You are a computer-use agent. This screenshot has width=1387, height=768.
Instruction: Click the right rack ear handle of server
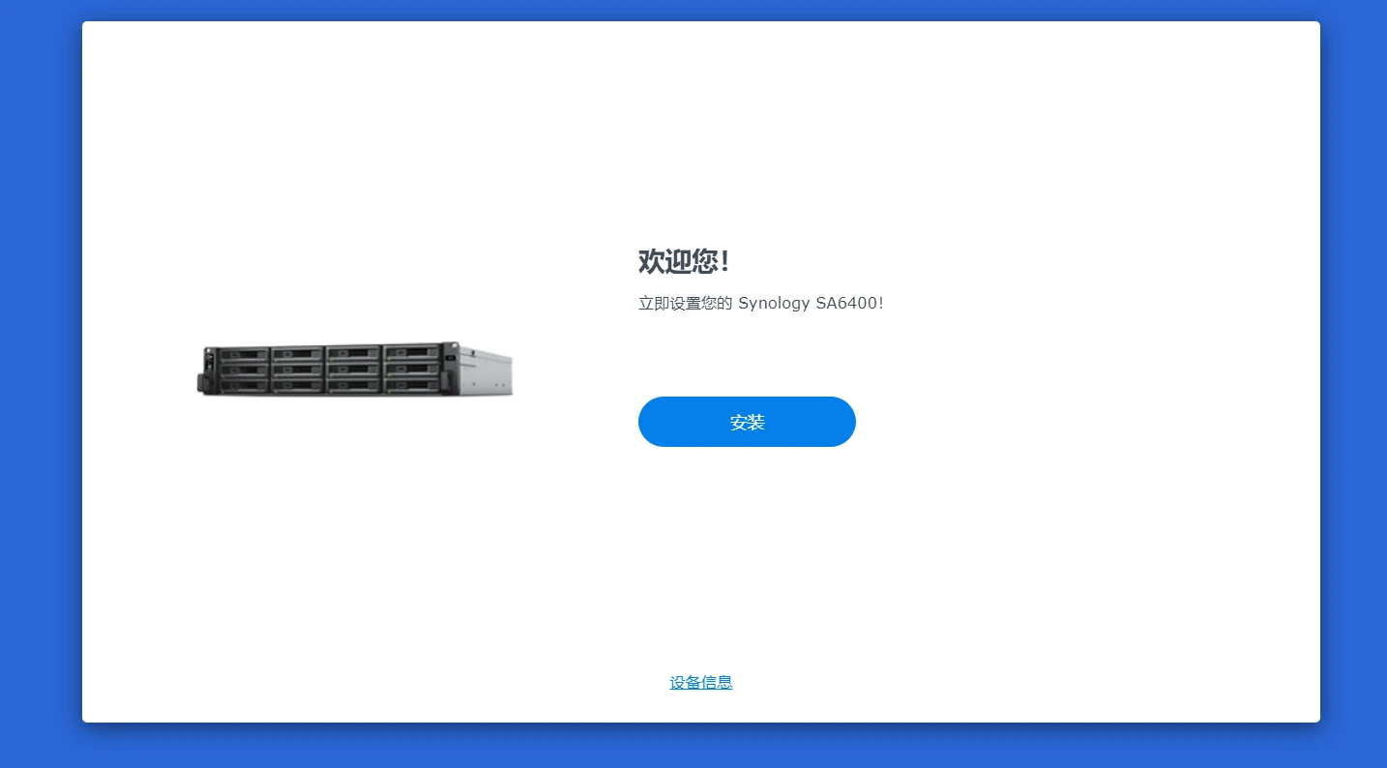(447, 380)
